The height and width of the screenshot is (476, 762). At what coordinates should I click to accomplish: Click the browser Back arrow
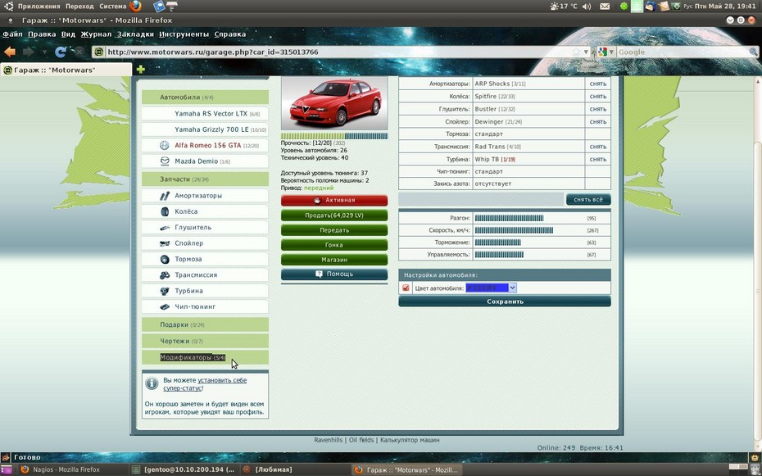pyautogui.click(x=10, y=52)
